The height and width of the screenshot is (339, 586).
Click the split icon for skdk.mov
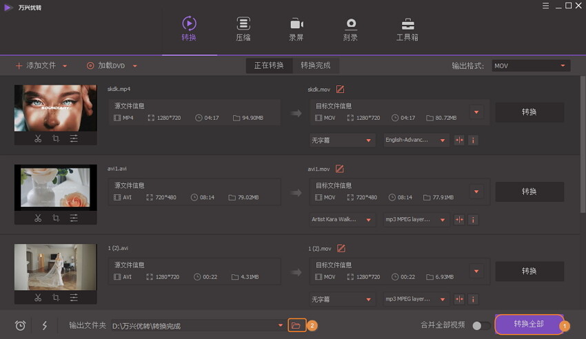[459, 140]
